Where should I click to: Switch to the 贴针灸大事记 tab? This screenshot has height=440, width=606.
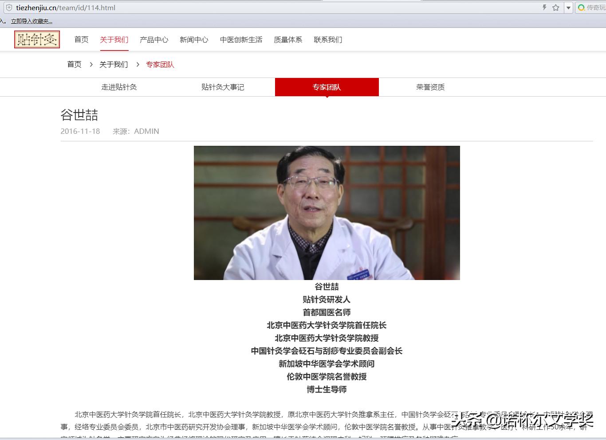223,87
